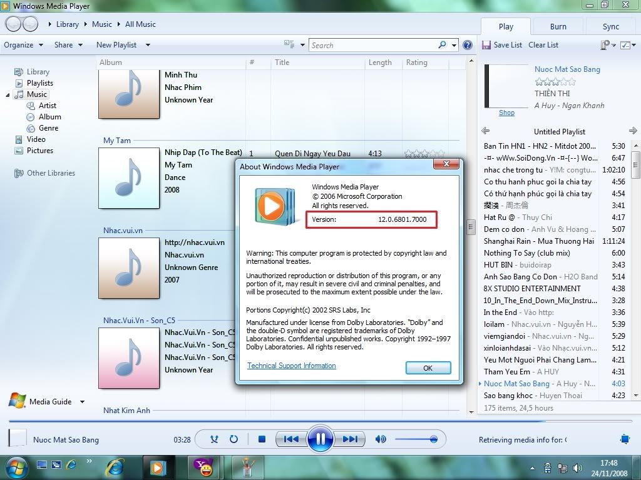This screenshot has width=641, height=480.
Task: Pause the current song
Action: click(x=320, y=439)
